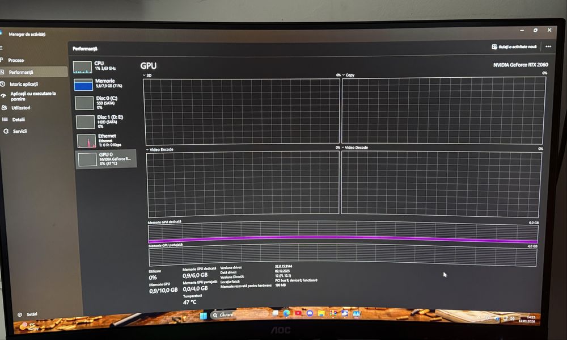Select the GPU 0 entry

click(107, 158)
